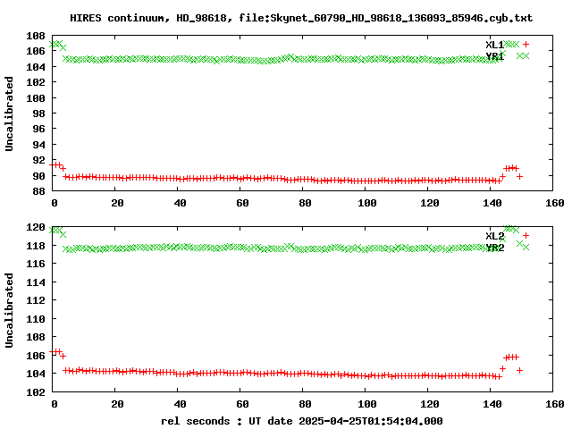Click x-axis tick 160 under the XL1 plot

(x=555, y=203)
